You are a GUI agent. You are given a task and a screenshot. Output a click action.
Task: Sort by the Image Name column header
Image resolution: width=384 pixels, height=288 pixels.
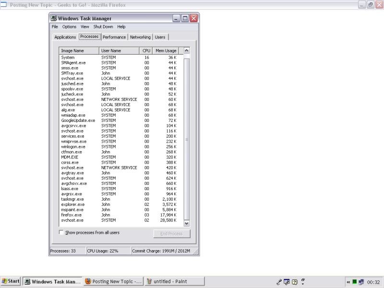[x=79, y=51]
